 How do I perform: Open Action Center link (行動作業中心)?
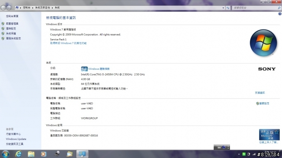pyautogui.click(x=13, y=134)
